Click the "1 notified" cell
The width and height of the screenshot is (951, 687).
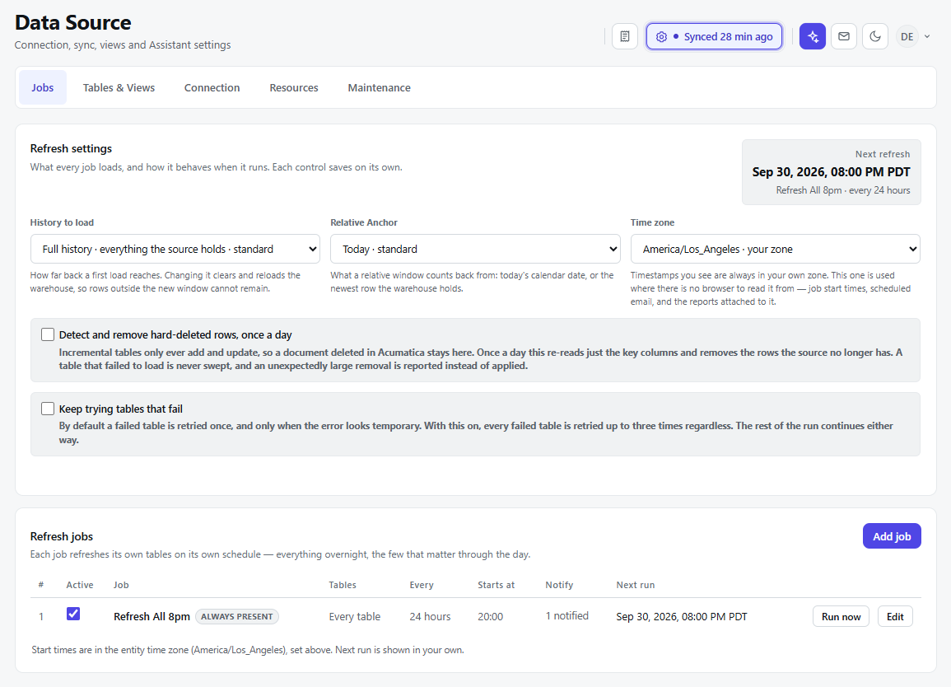coord(567,616)
